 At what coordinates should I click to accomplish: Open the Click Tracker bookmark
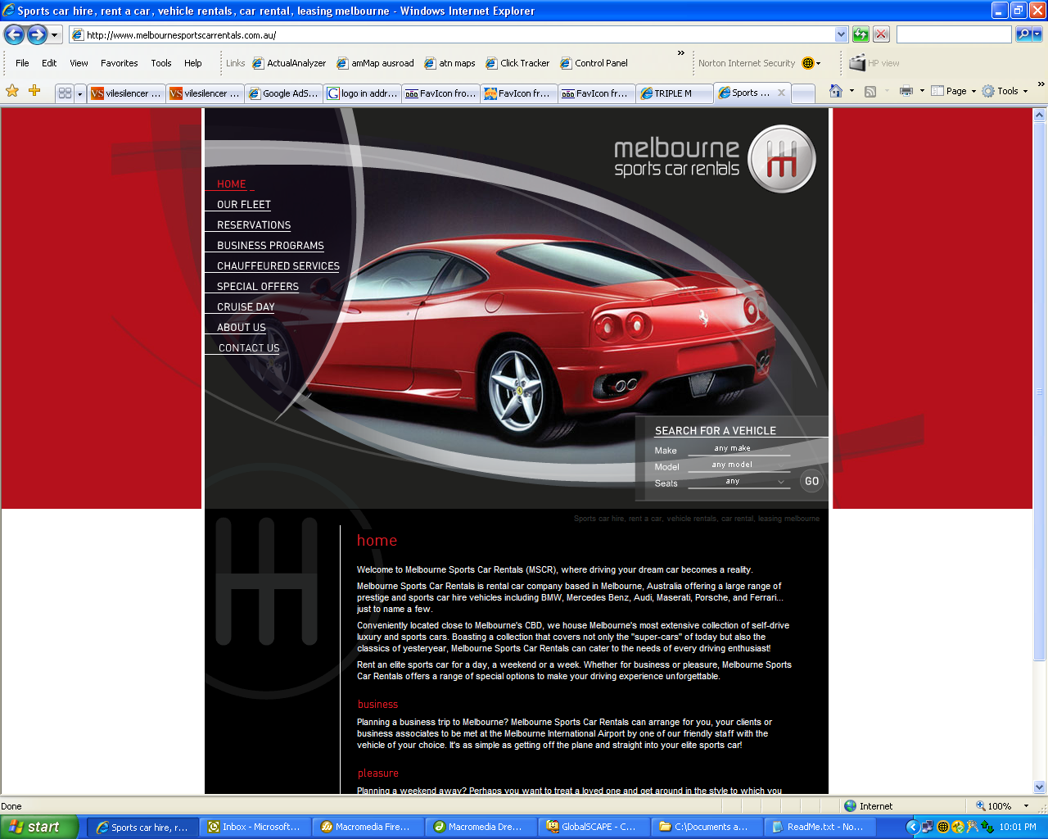(x=517, y=63)
